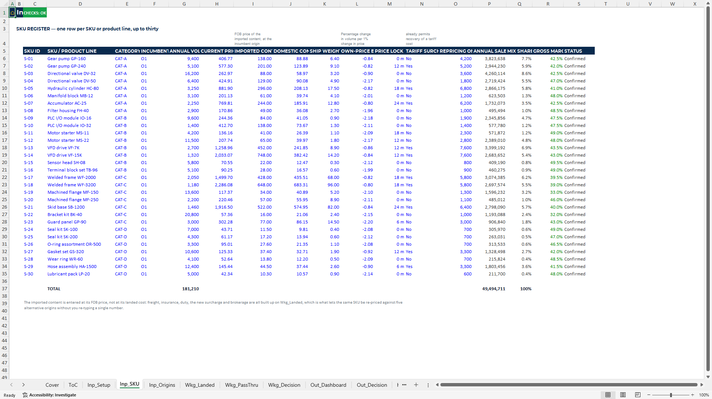
Task: Switch to Page Break Preview icon
Action: (638, 395)
